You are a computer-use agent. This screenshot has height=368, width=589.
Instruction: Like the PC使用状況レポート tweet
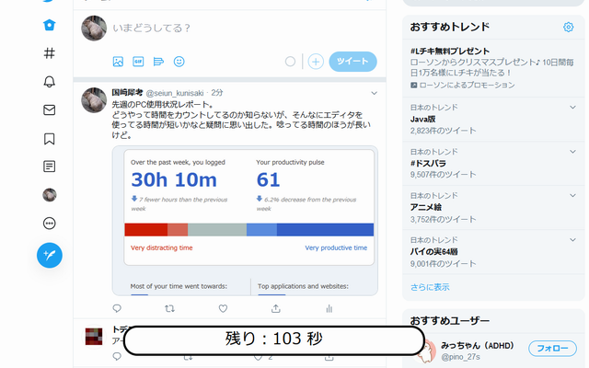click(223, 309)
